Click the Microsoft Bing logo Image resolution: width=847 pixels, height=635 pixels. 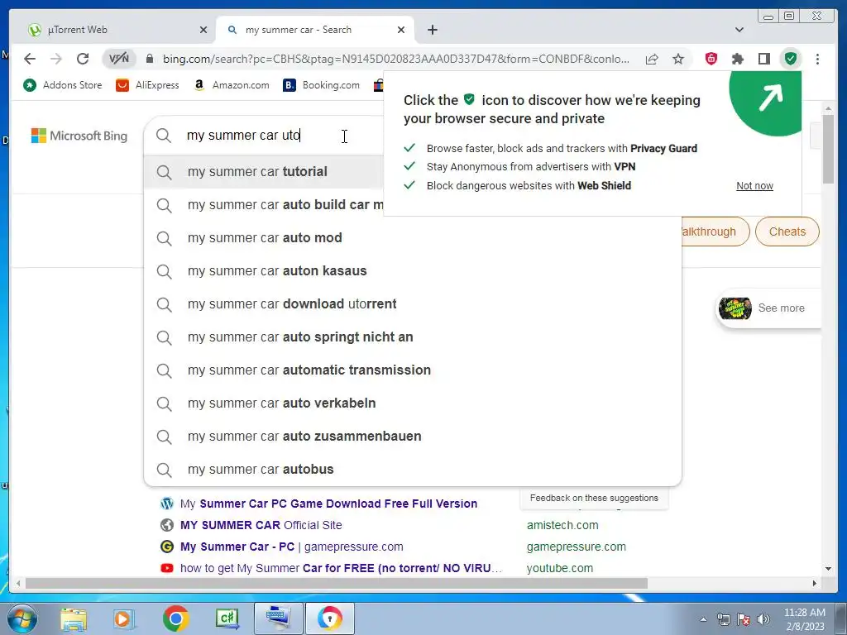pos(79,136)
